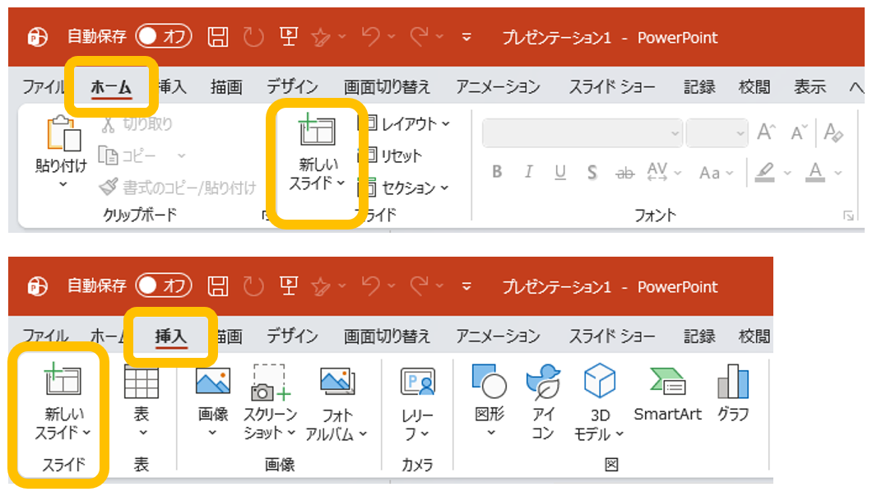Image resolution: width=877 pixels, height=501 pixels.
Task: Apply the red font color swatch
Action: coord(814,172)
